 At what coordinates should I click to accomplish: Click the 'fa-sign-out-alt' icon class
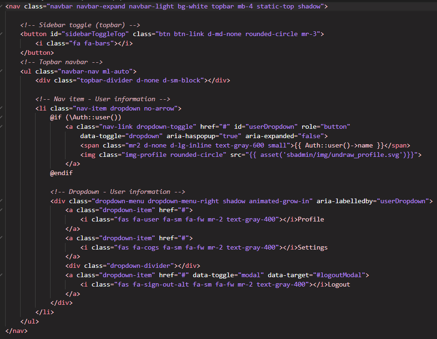coord(161,284)
